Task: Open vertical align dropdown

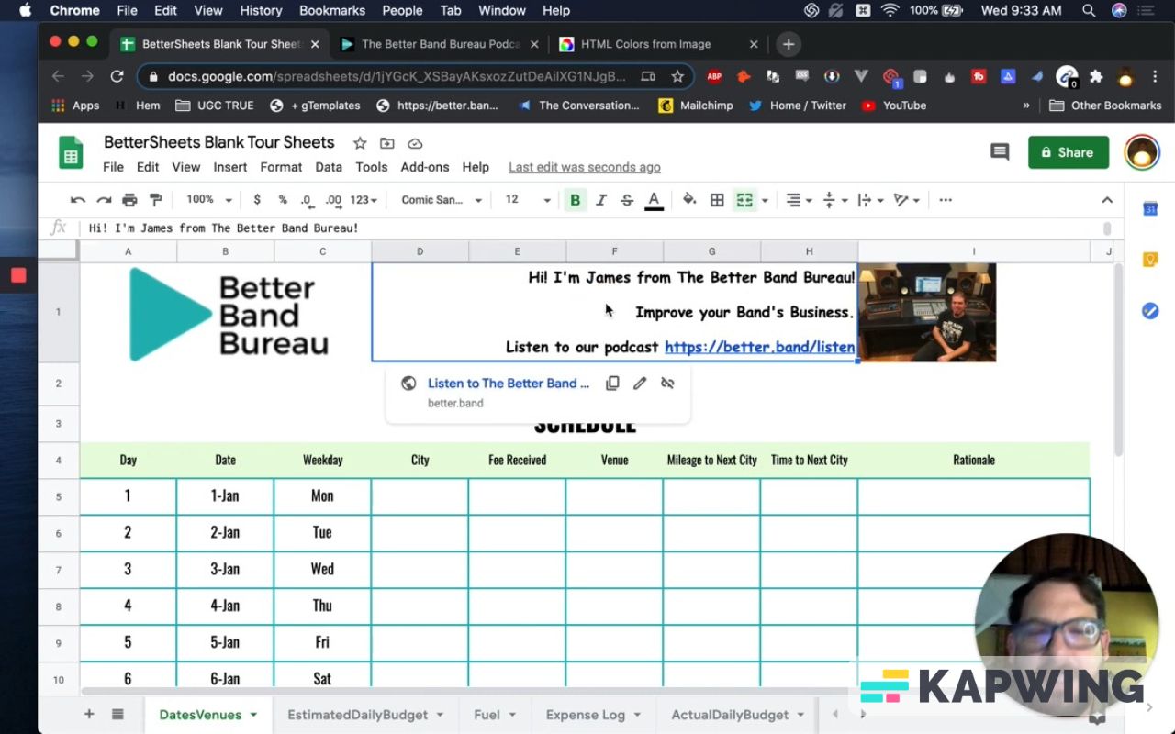Action: tap(834, 200)
